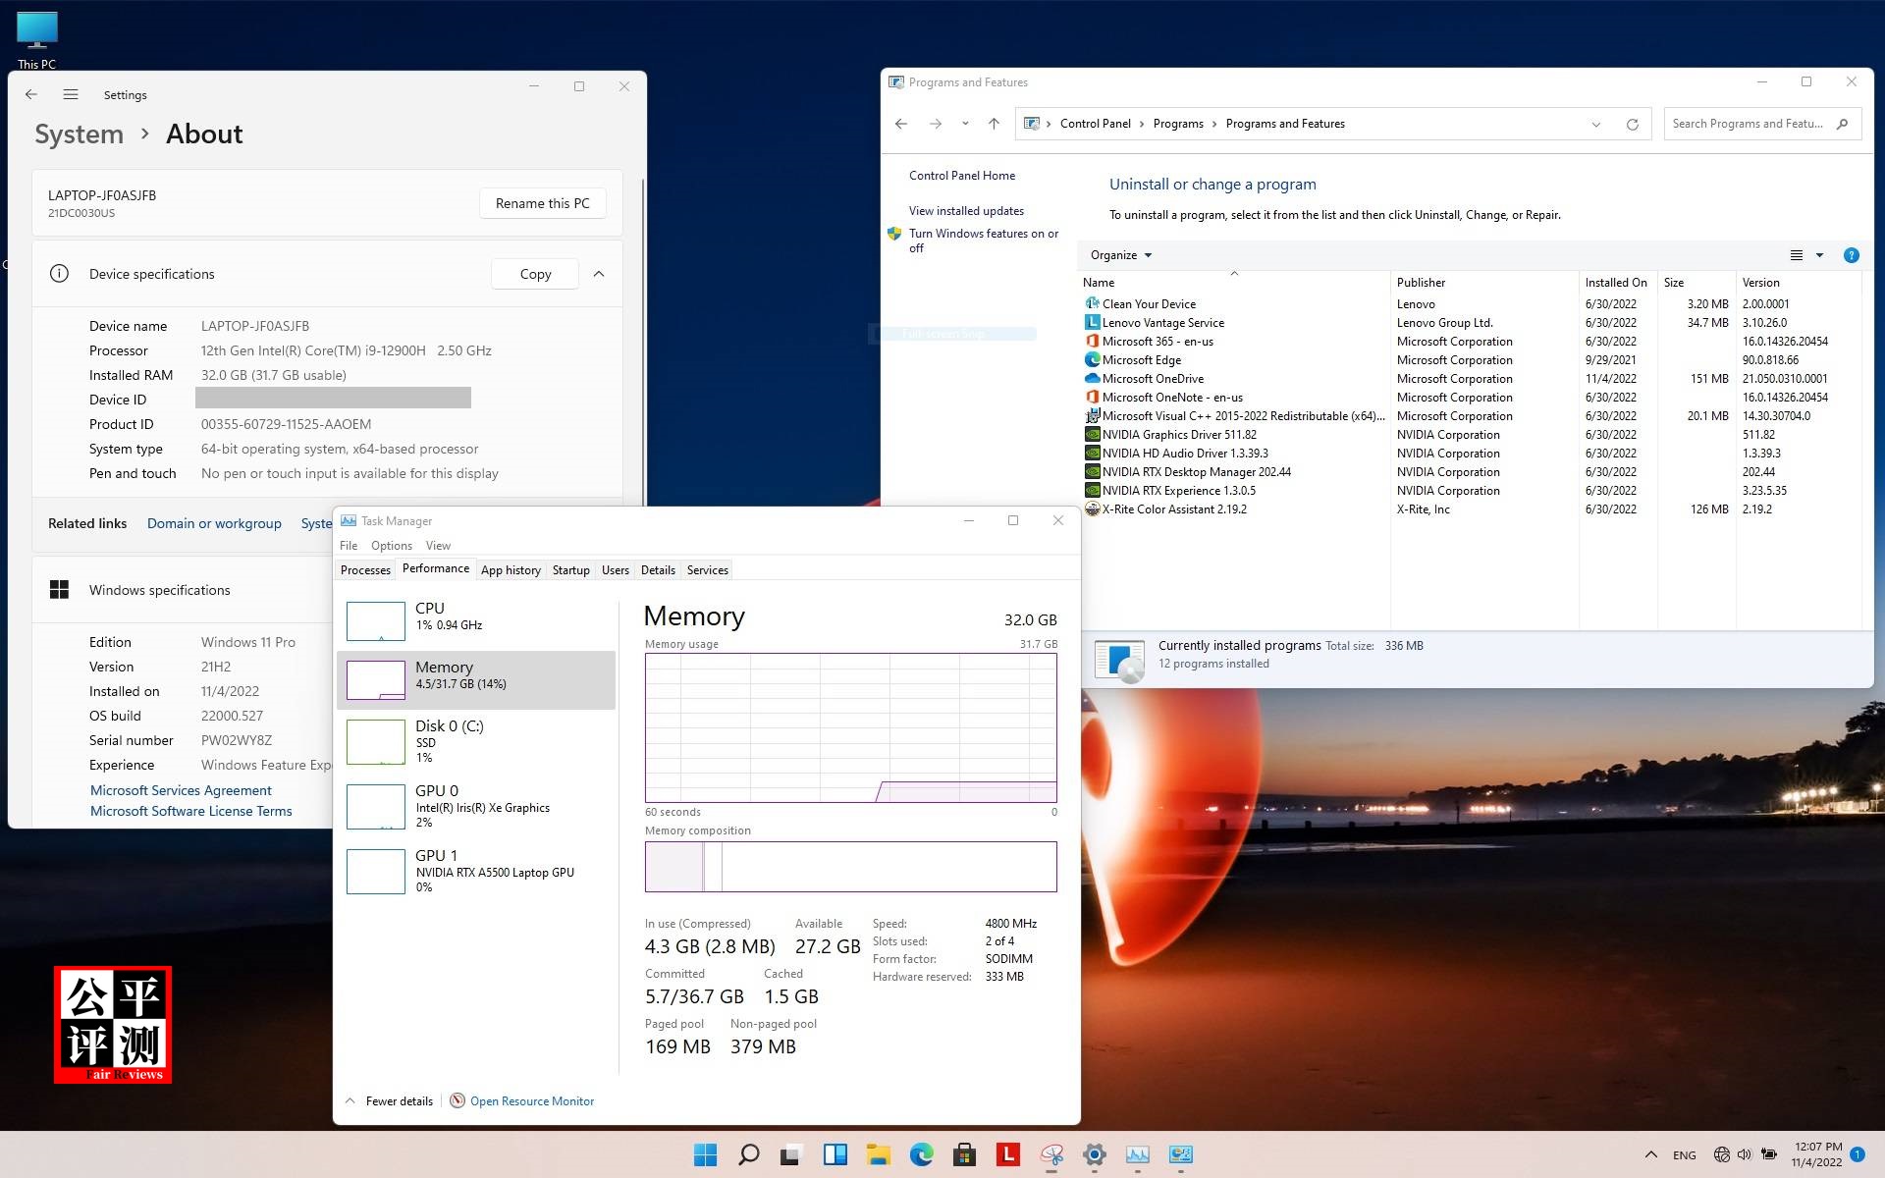Open Windows Search from the taskbar
This screenshot has width=1885, height=1178.
[x=748, y=1154]
